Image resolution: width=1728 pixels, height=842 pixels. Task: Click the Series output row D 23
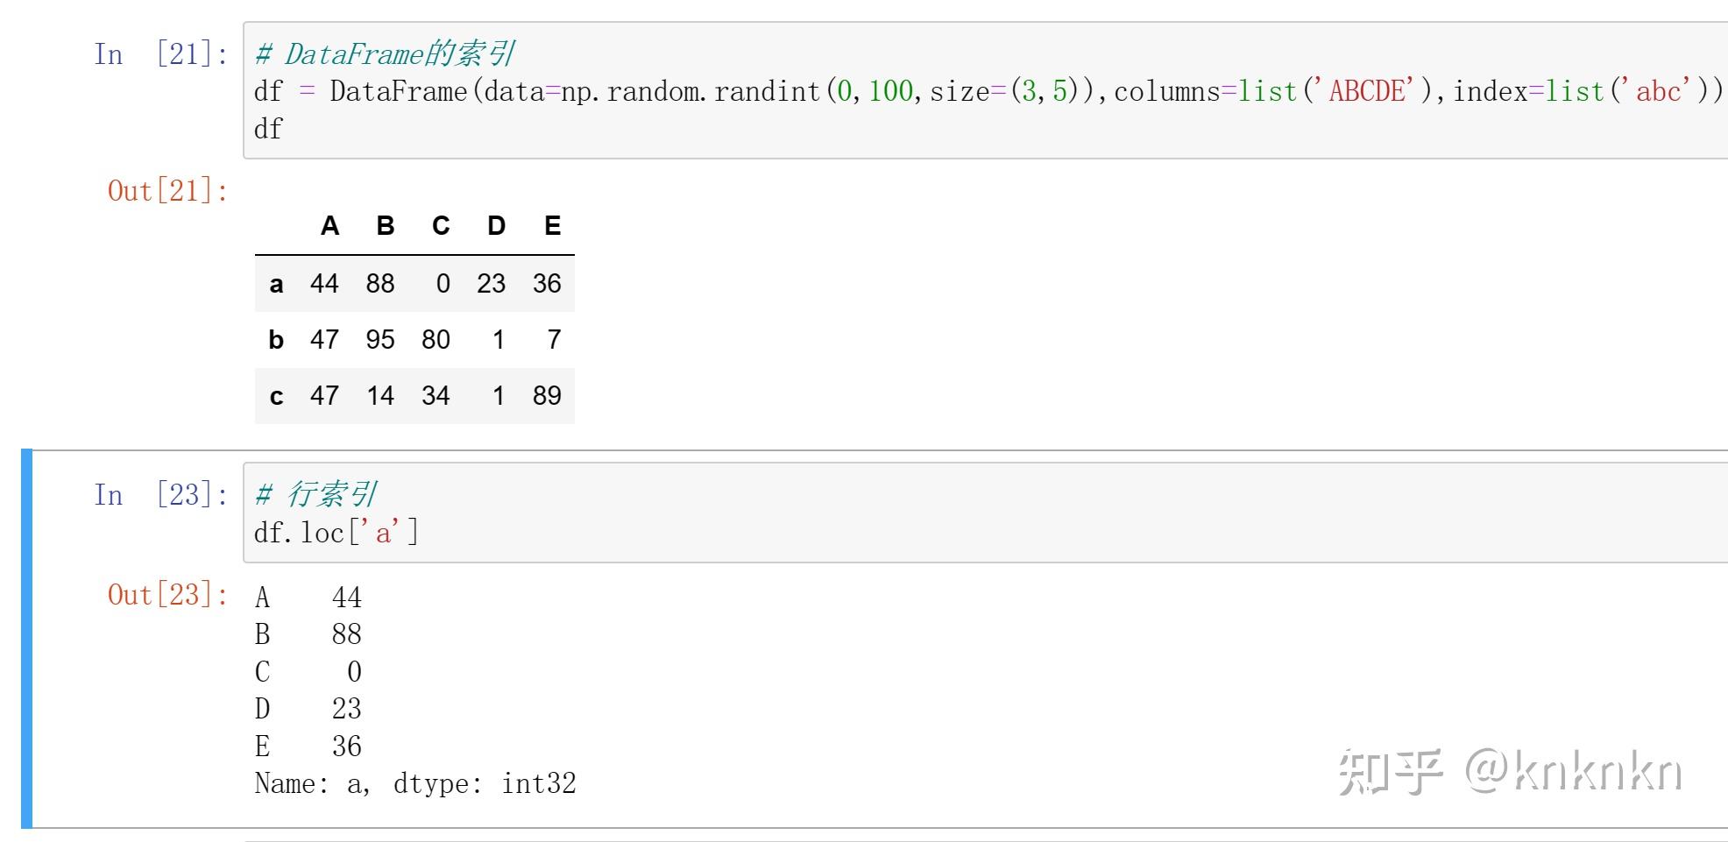[x=308, y=709]
